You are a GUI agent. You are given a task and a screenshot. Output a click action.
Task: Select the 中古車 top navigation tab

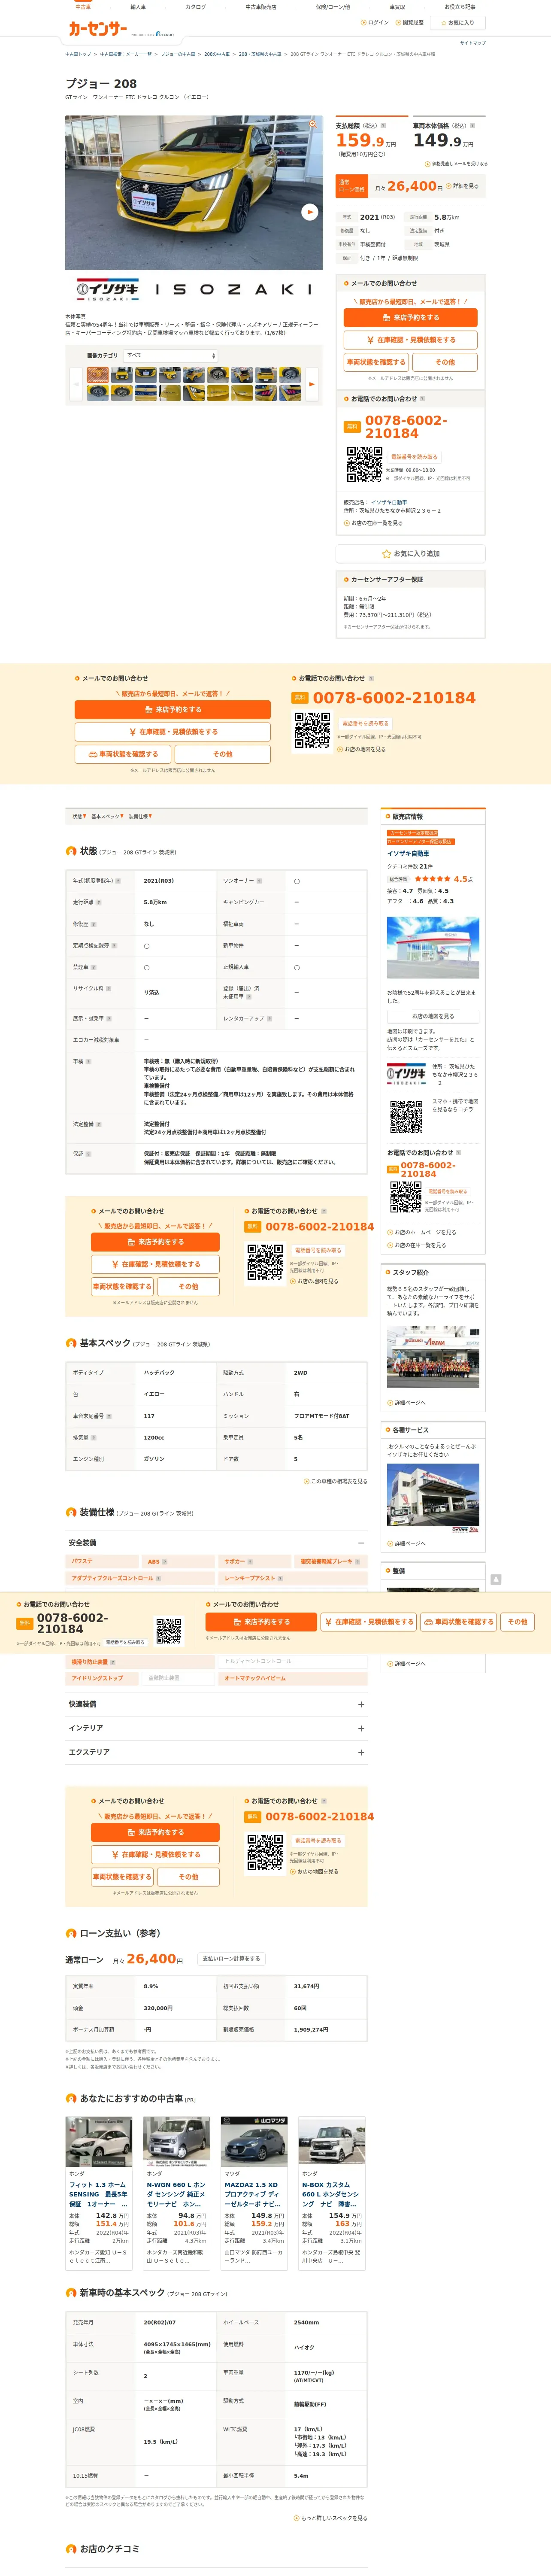pyautogui.click(x=83, y=7)
